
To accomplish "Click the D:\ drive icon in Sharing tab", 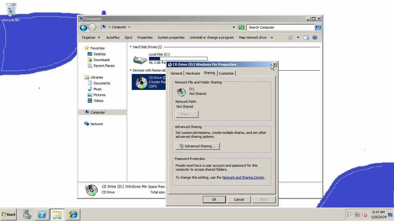I will click(x=181, y=92).
